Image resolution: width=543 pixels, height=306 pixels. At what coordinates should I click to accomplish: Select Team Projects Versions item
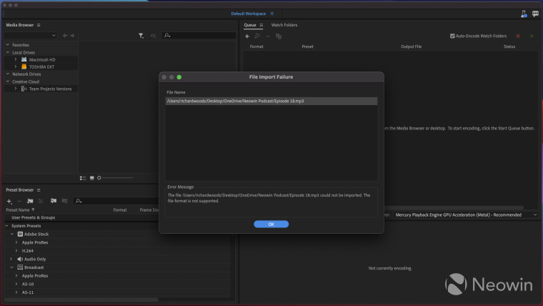pyautogui.click(x=50, y=89)
